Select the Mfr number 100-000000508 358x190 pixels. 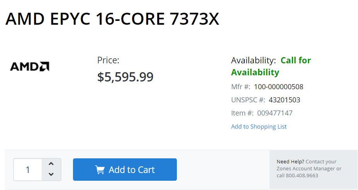click(x=278, y=87)
